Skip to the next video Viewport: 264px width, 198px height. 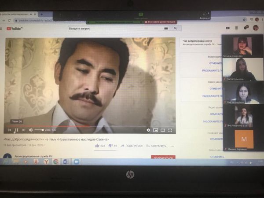(23, 130)
